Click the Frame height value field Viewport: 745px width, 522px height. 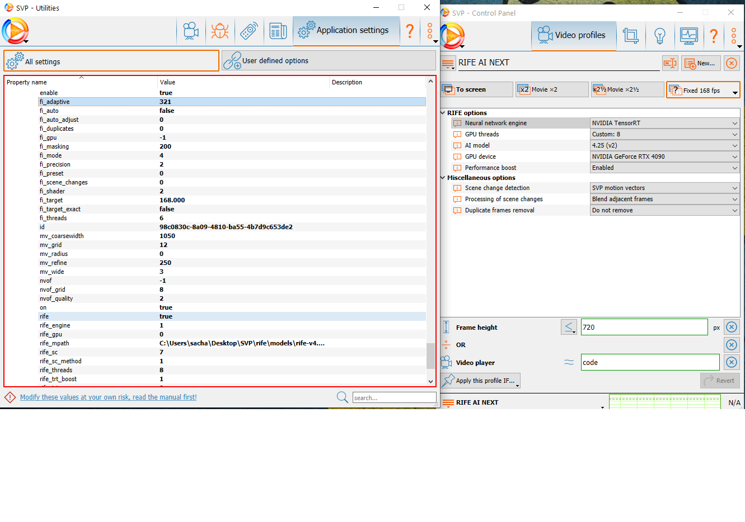pyautogui.click(x=644, y=327)
